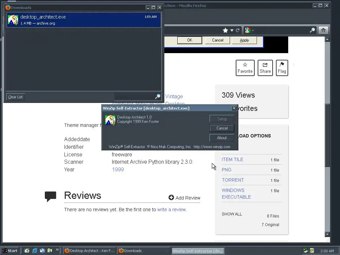
Task: Go to the home page via Home icon
Action: [323, 30]
